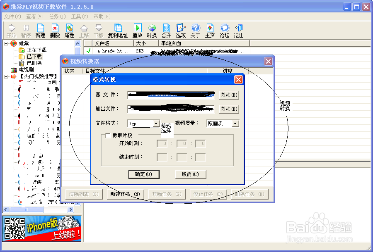
Task: Click the 关于 (About) toolbar icon
Action: [x=195, y=31]
